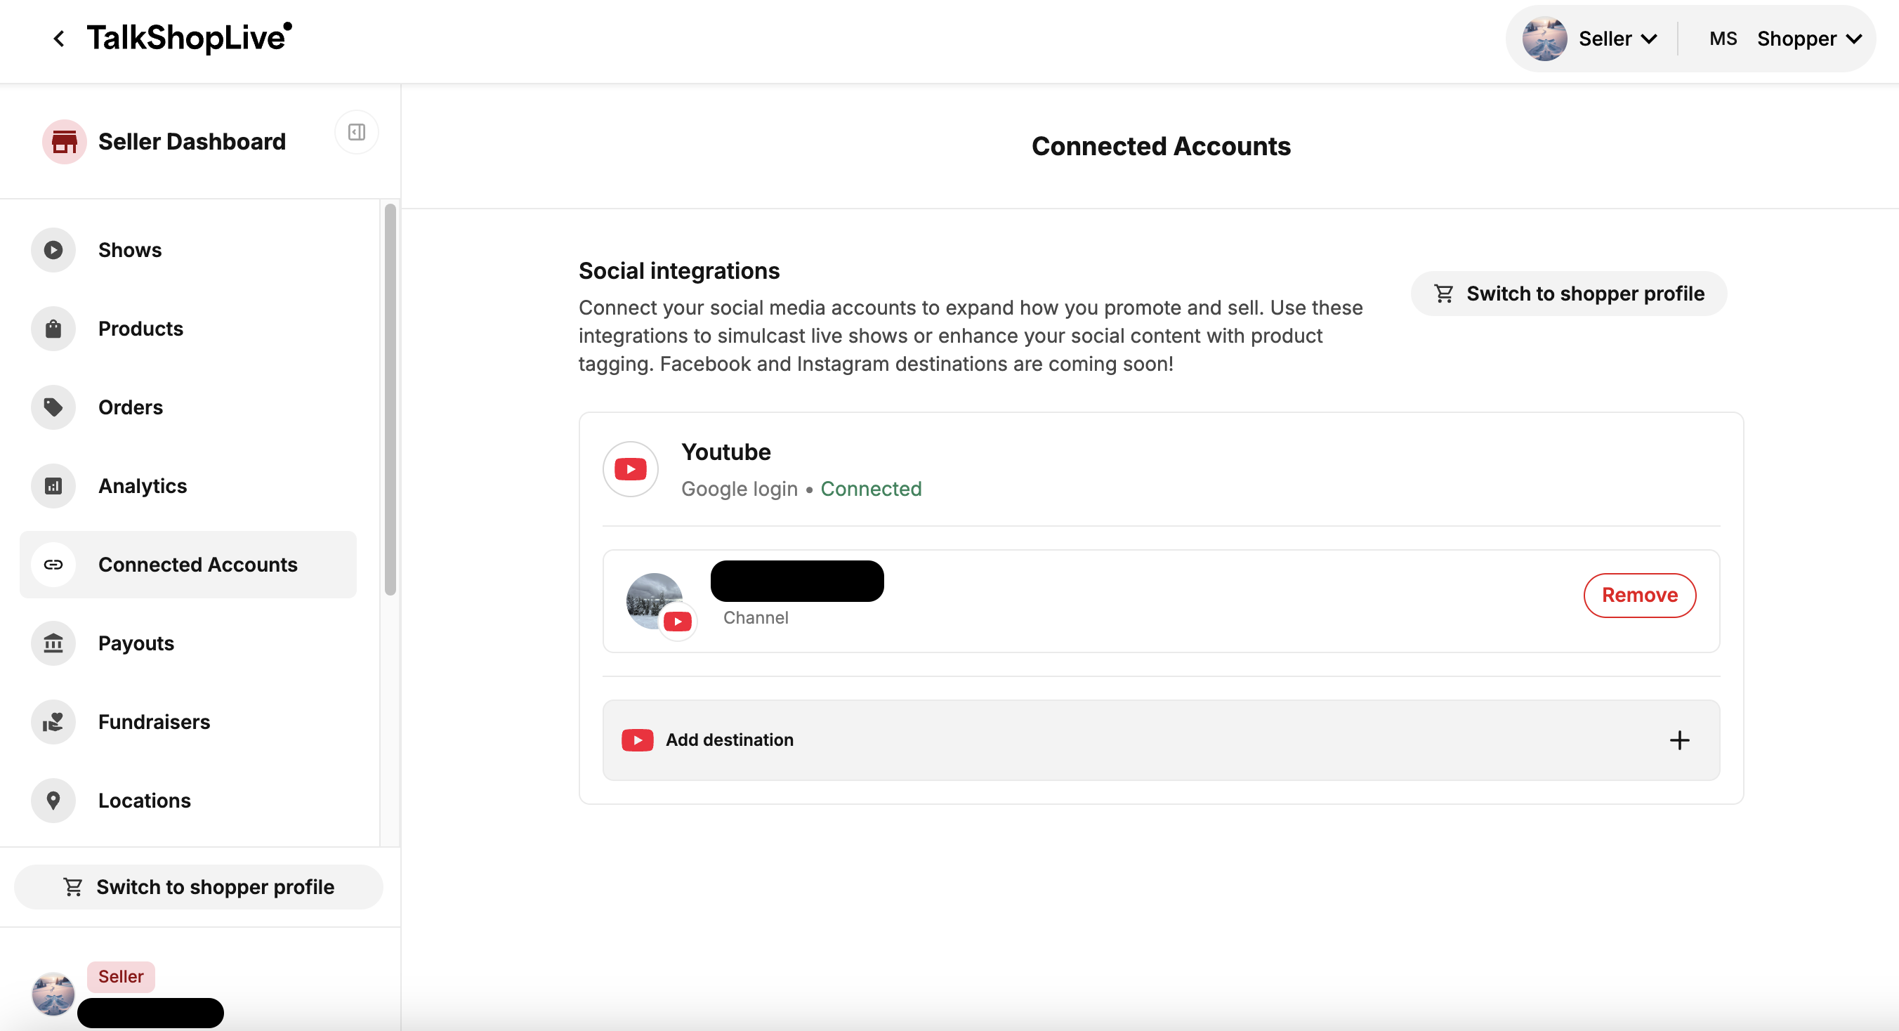
Task: Open the Orders menu item
Action: [x=188, y=407]
